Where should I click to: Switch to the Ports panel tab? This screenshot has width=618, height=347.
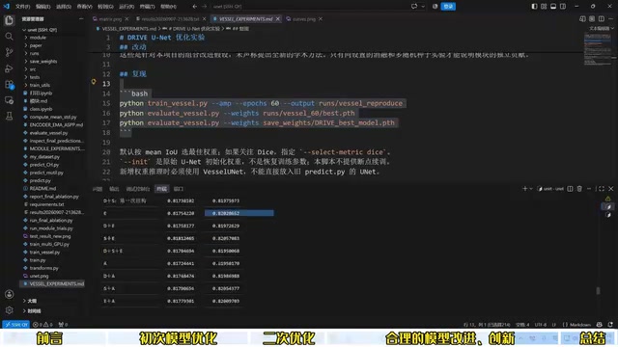pyautogui.click(x=179, y=189)
